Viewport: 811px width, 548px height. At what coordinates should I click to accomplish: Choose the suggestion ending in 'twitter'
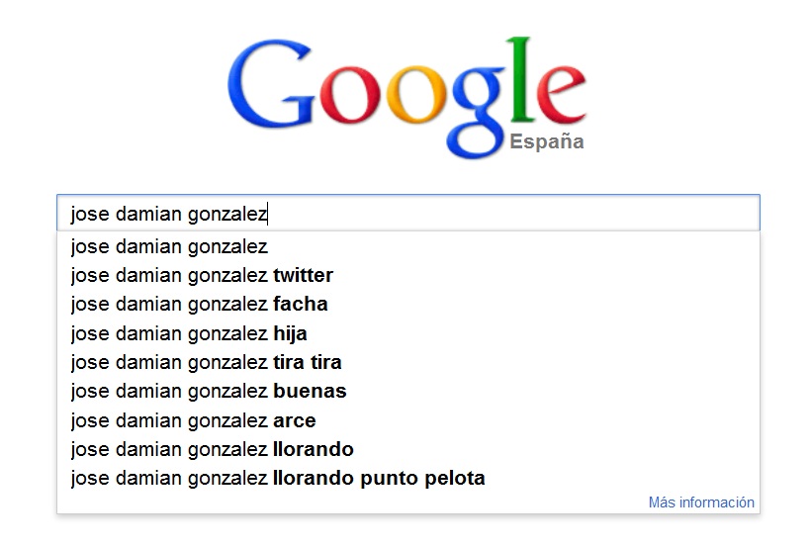pos(408,275)
